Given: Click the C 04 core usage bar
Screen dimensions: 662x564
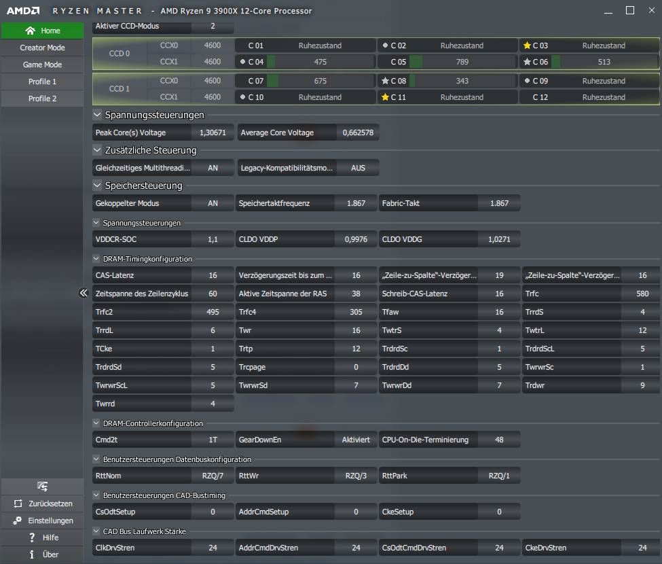Looking at the screenshot, I should 320,62.
